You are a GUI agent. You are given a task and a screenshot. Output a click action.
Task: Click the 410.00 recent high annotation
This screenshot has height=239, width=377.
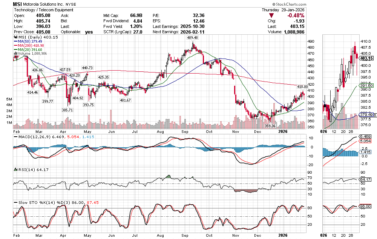(x=302, y=87)
